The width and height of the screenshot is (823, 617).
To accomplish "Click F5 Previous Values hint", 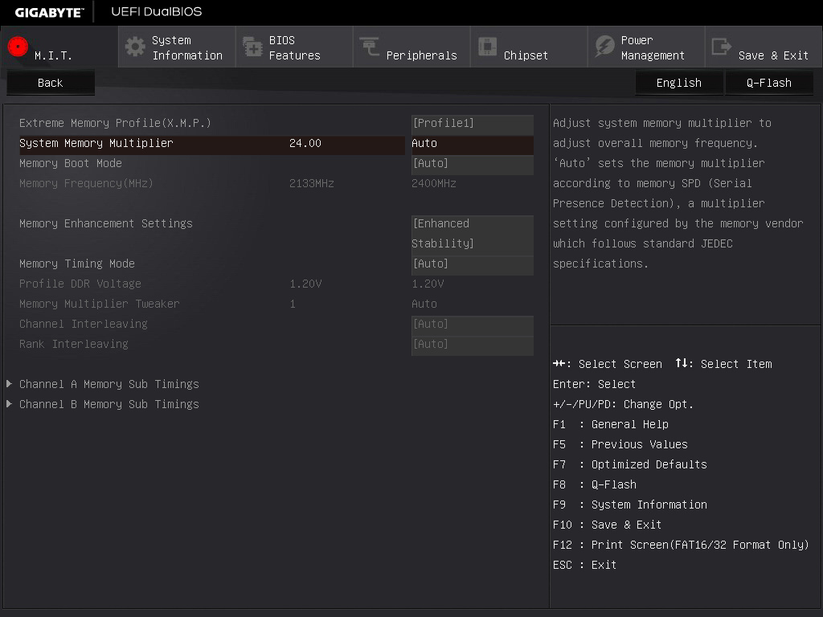I will 620,444.
